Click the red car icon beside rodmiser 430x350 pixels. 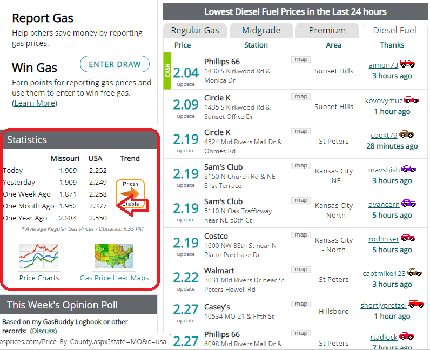[x=408, y=238]
